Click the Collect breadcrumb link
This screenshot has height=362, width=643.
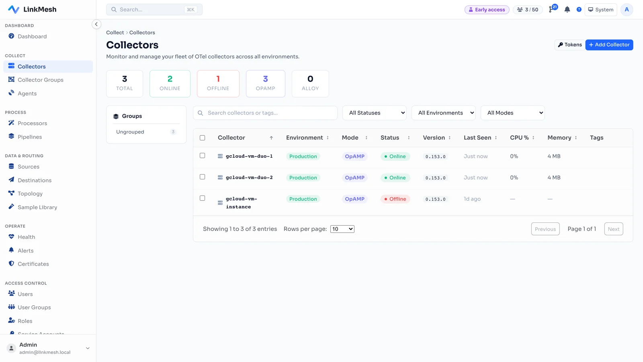115,33
